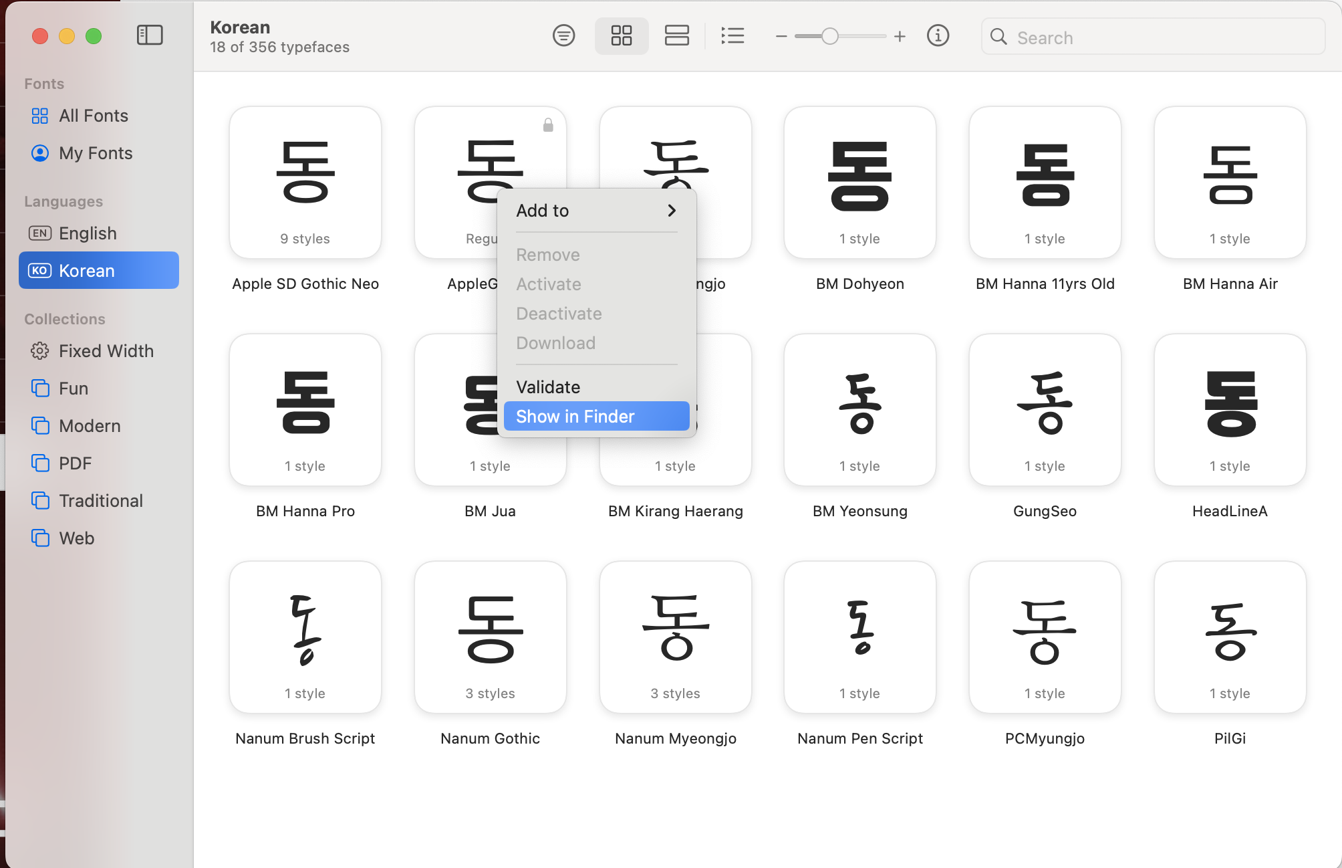
Task: Switch to grid view
Action: point(621,35)
